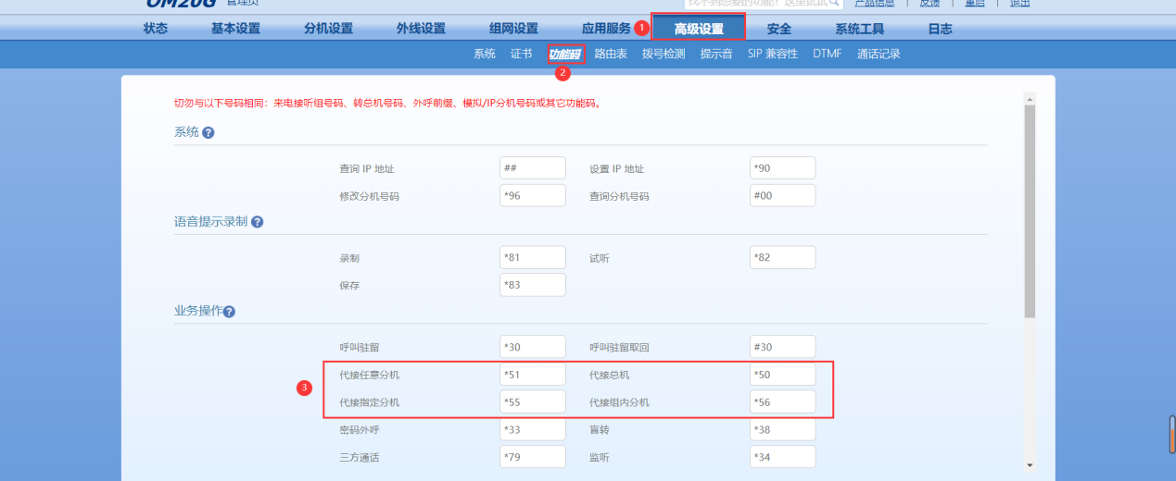Viewport: 1176px width, 481px height.
Task: Click the scrollbar down arrow
Action: click(x=1029, y=464)
